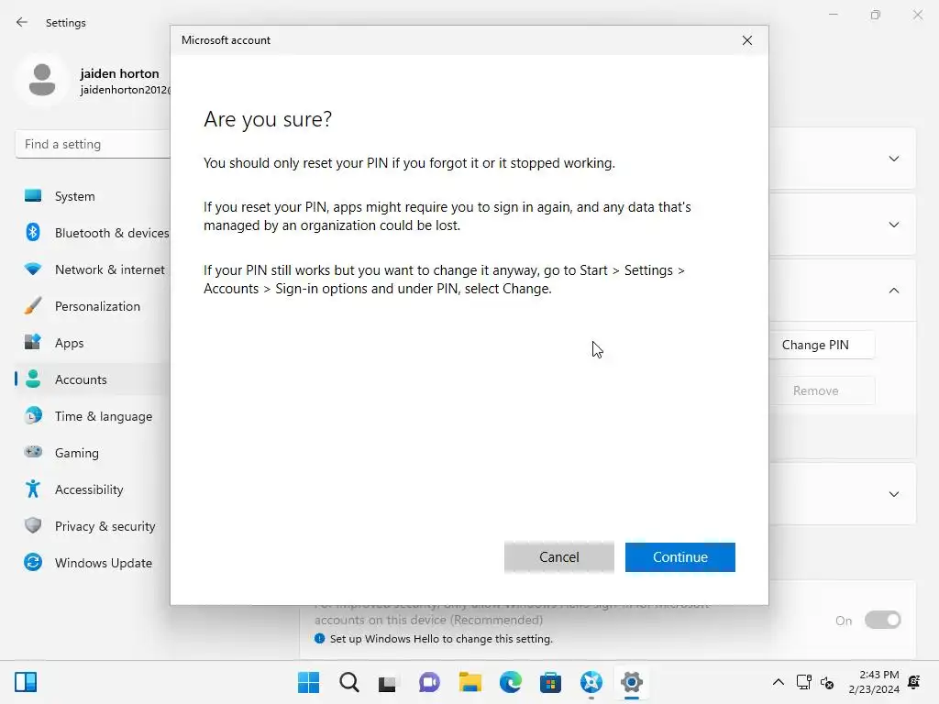The image size is (939, 704).
Task: Cancel the PIN reset dialog
Action: point(558,556)
